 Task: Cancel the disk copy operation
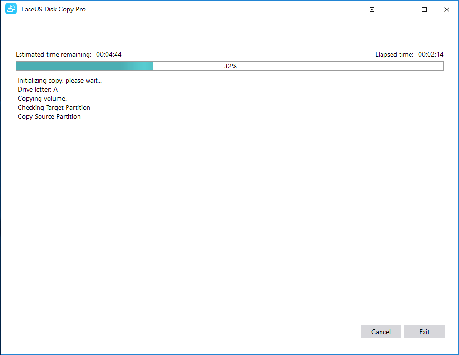(x=381, y=332)
